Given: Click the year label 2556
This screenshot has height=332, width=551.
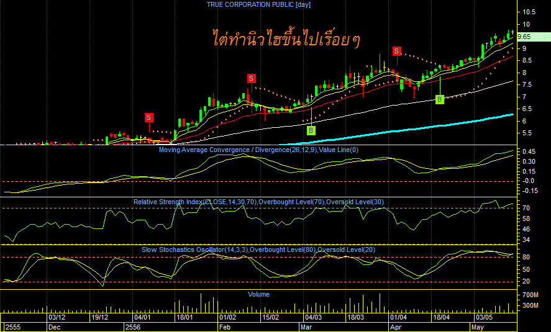Looking at the screenshot, I should click(x=133, y=327).
